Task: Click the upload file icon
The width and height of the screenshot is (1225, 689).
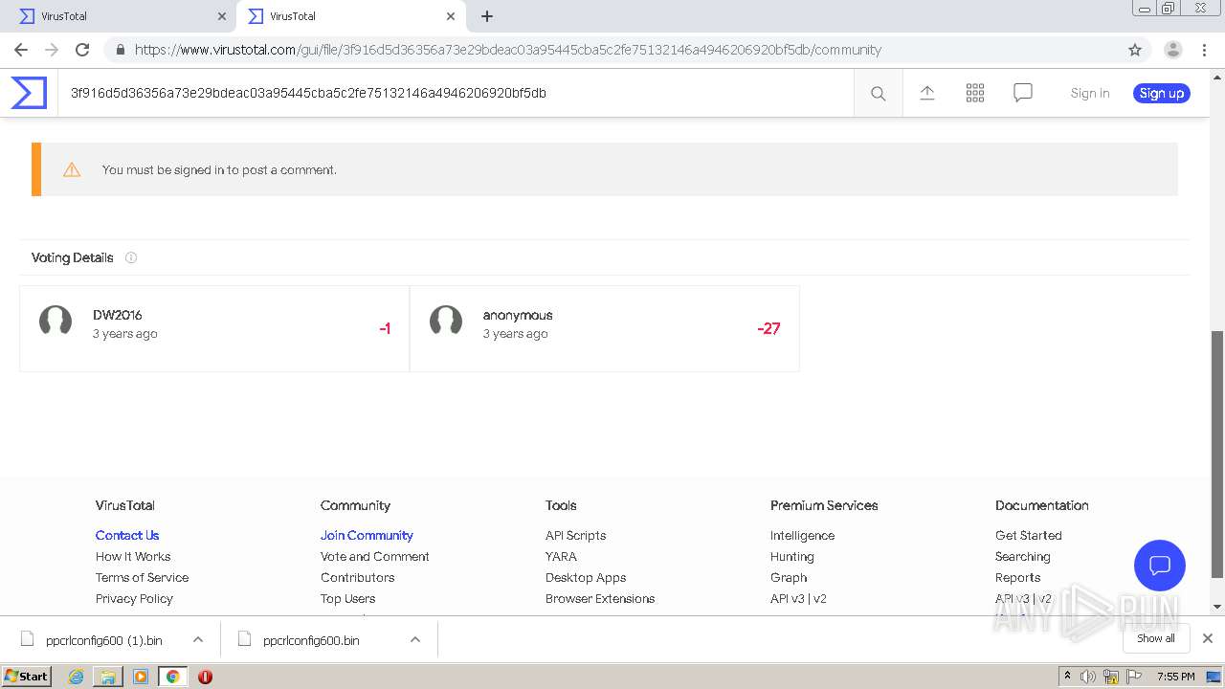Action: pyautogui.click(x=927, y=93)
